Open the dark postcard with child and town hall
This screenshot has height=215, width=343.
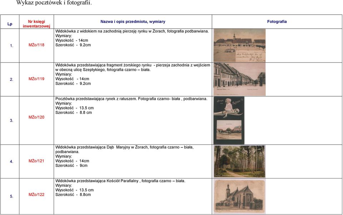click(229, 121)
